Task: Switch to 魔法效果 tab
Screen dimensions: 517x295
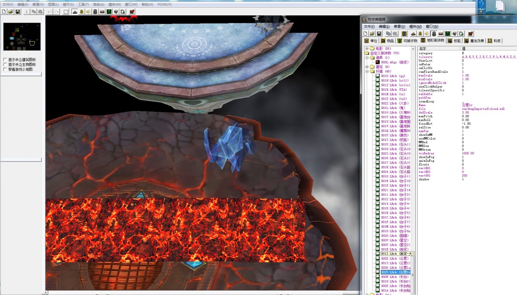Action: pos(474,41)
